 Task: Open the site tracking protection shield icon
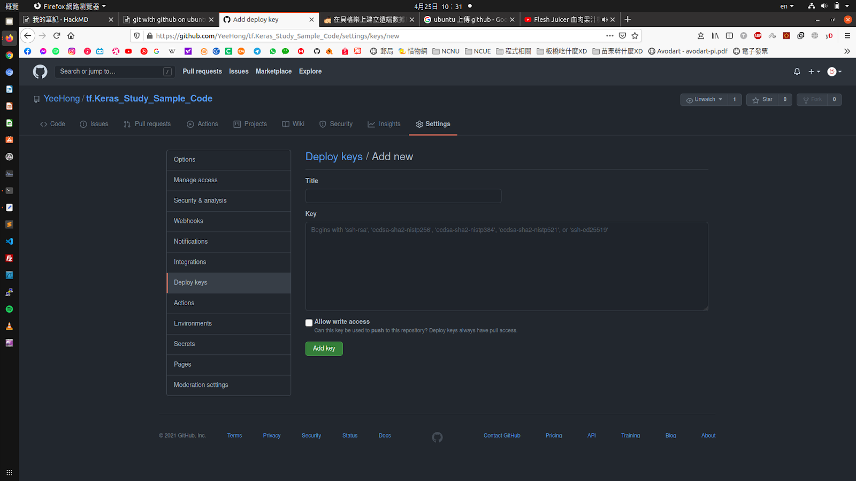pyautogui.click(x=137, y=36)
